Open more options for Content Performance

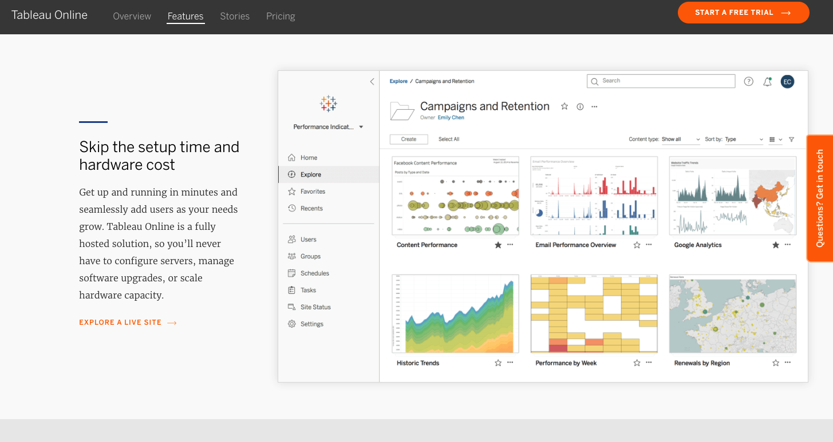coord(510,245)
